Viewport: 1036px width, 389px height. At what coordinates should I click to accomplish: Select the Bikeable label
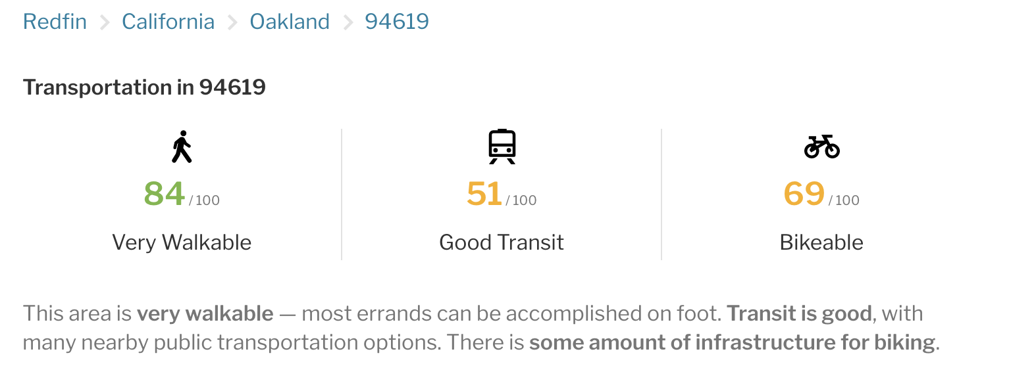[821, 242]
